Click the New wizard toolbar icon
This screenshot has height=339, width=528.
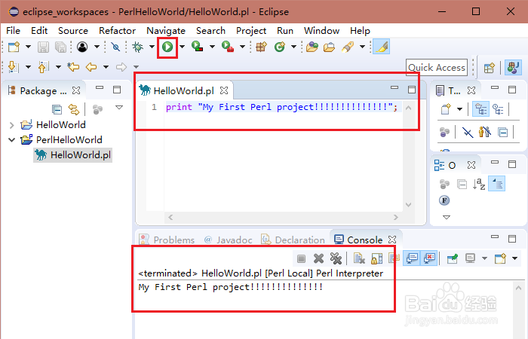[14, 47]
